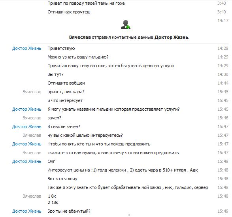The width and height of the screenshot is (232, 217).
Task: Click timestamp 14:28
Action: [223, 48]
